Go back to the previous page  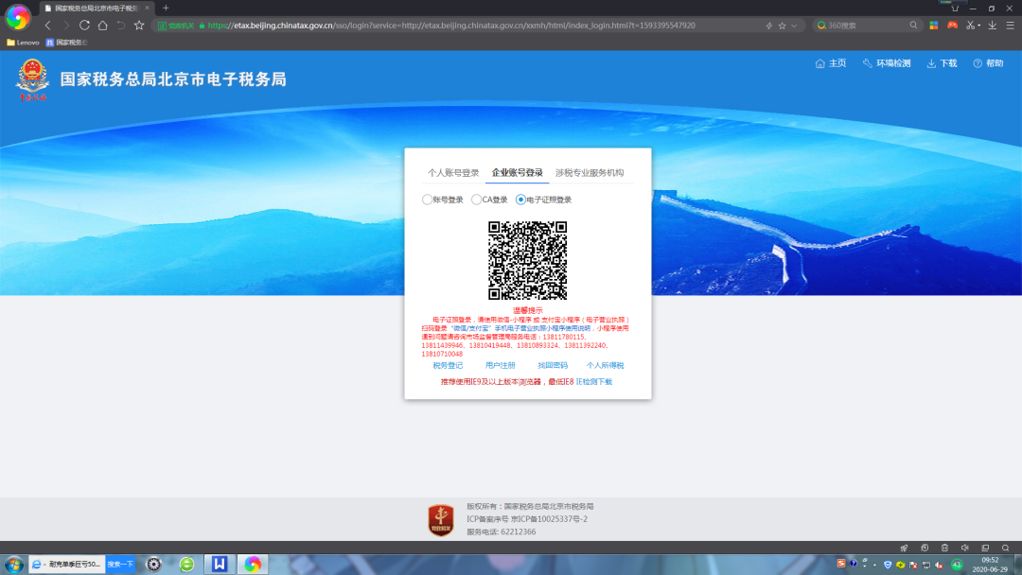(47, 26)
